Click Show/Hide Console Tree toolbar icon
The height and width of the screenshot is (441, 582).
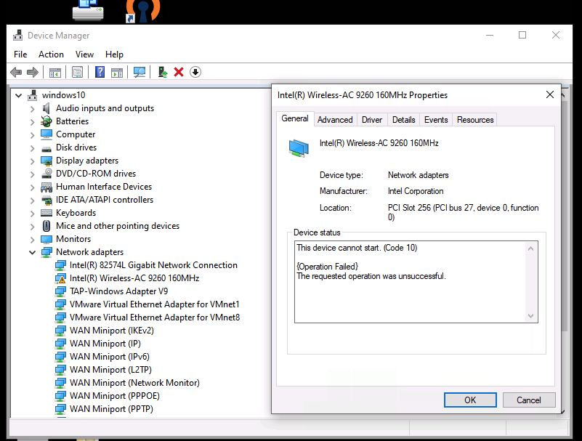(x=55, y=72)
